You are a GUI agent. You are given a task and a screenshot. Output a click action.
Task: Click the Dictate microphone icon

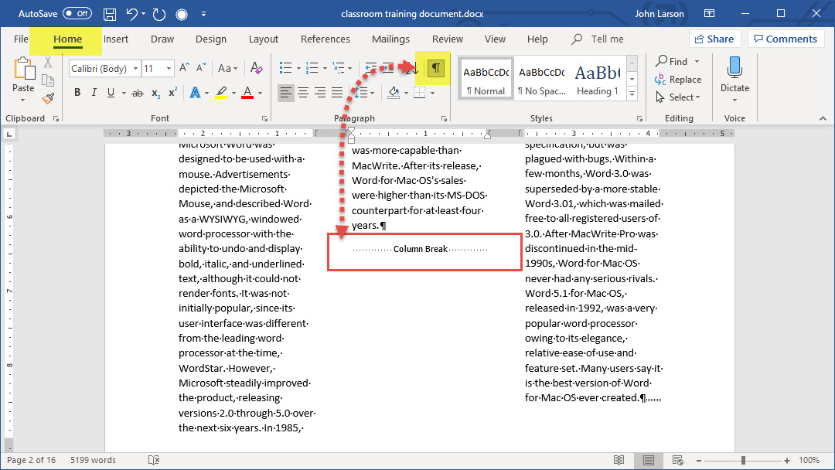pos(734,68)
